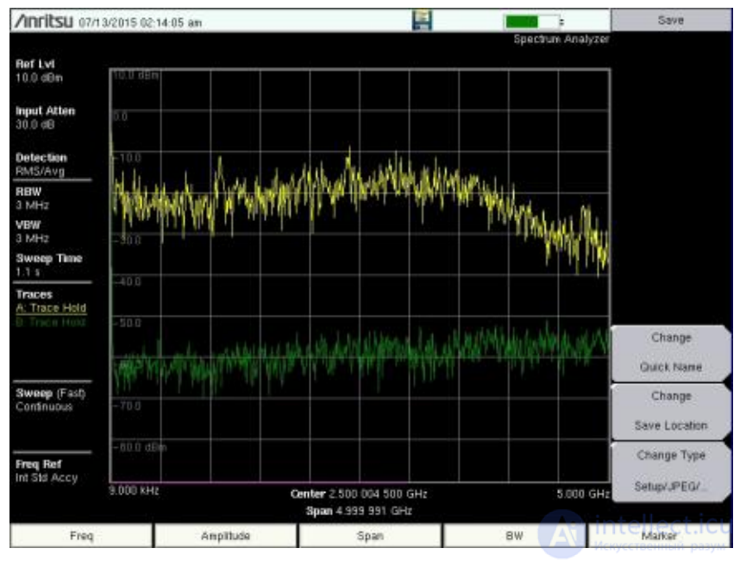This screenshot has height=567, width=746.
Task: Click the Freq Ref Int Std Accy value
Action: point(47,478)
